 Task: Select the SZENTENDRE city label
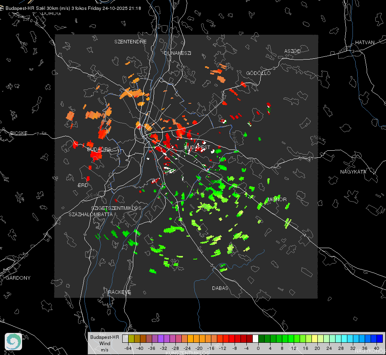[131, 42]
